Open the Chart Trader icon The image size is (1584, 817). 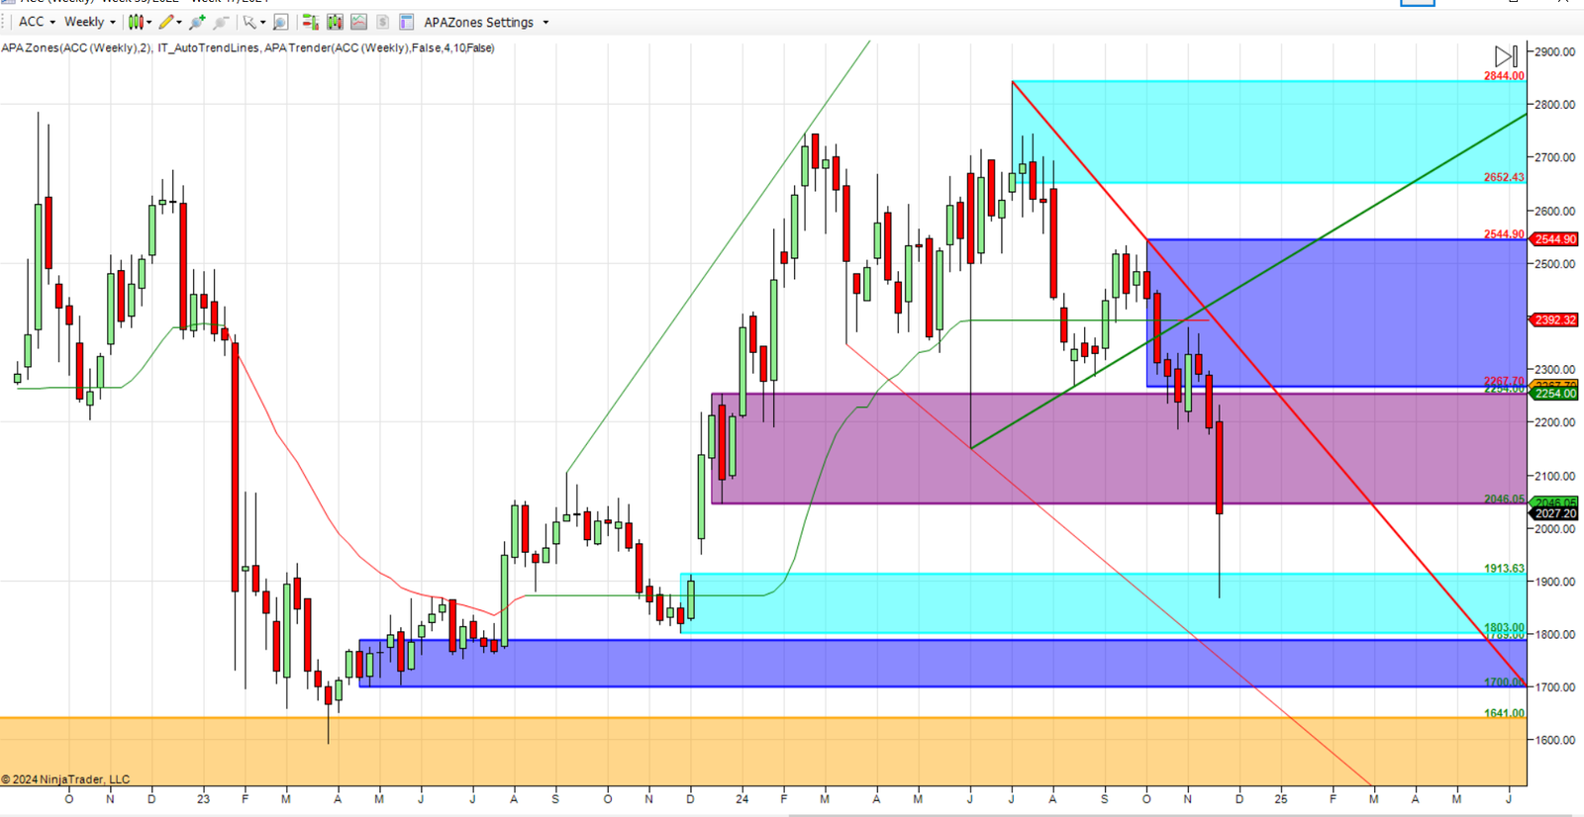[x=310, y=22]
